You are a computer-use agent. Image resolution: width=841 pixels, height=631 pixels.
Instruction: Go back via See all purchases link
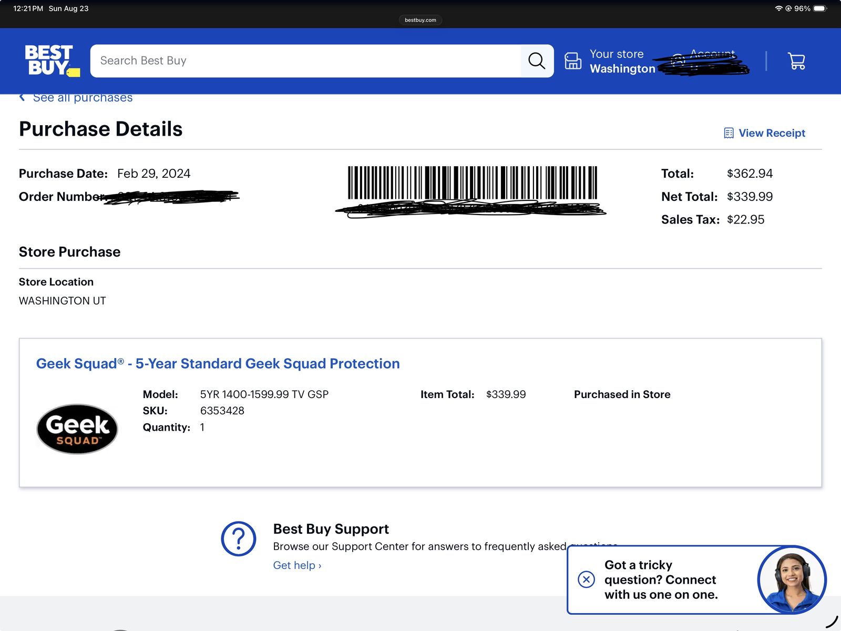click(x=83, y=97)
